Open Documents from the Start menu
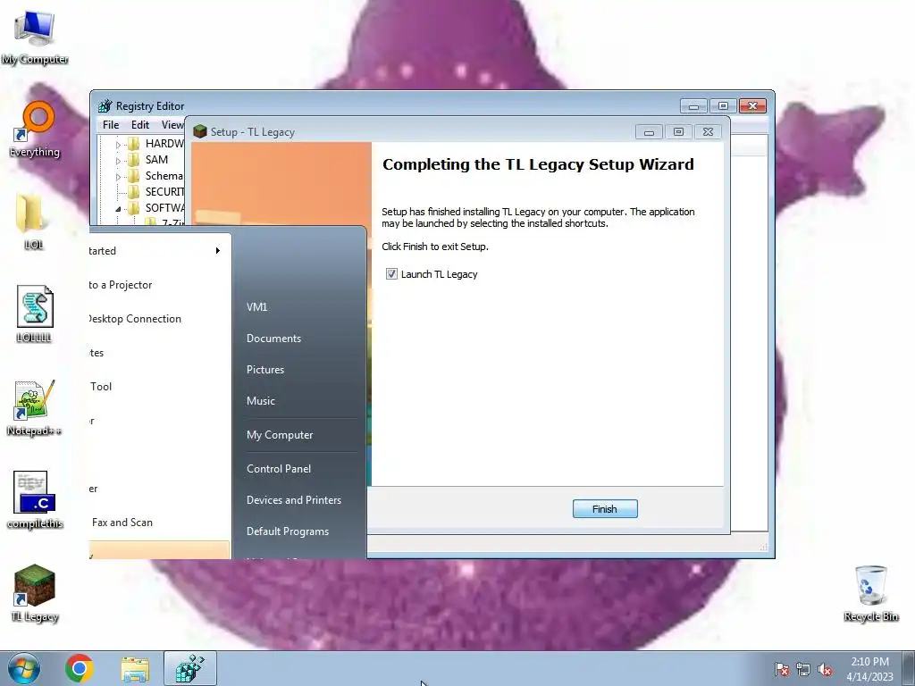Image resolution: width=915 pixels, height=686 pixels. pos(273,339)
